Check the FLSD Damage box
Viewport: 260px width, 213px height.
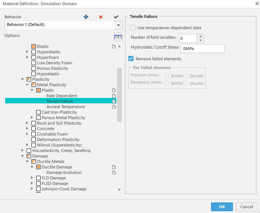point(38,183)
